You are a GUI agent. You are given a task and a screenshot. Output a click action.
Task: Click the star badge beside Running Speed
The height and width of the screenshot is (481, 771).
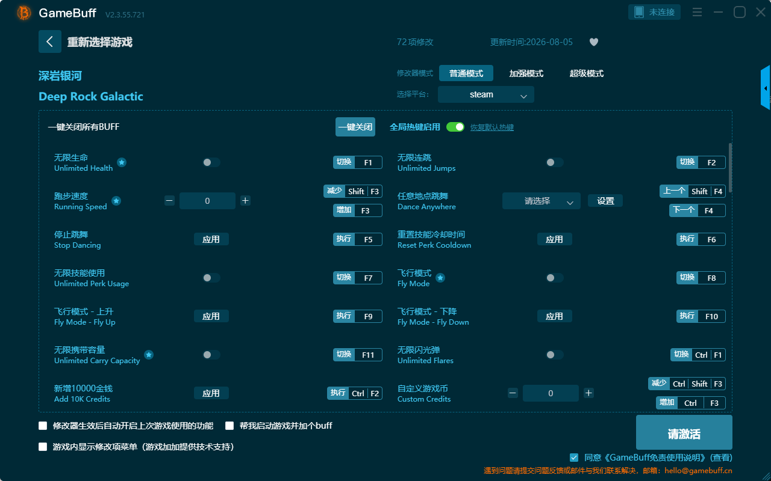pyautogui.click(x=116, y=201)
